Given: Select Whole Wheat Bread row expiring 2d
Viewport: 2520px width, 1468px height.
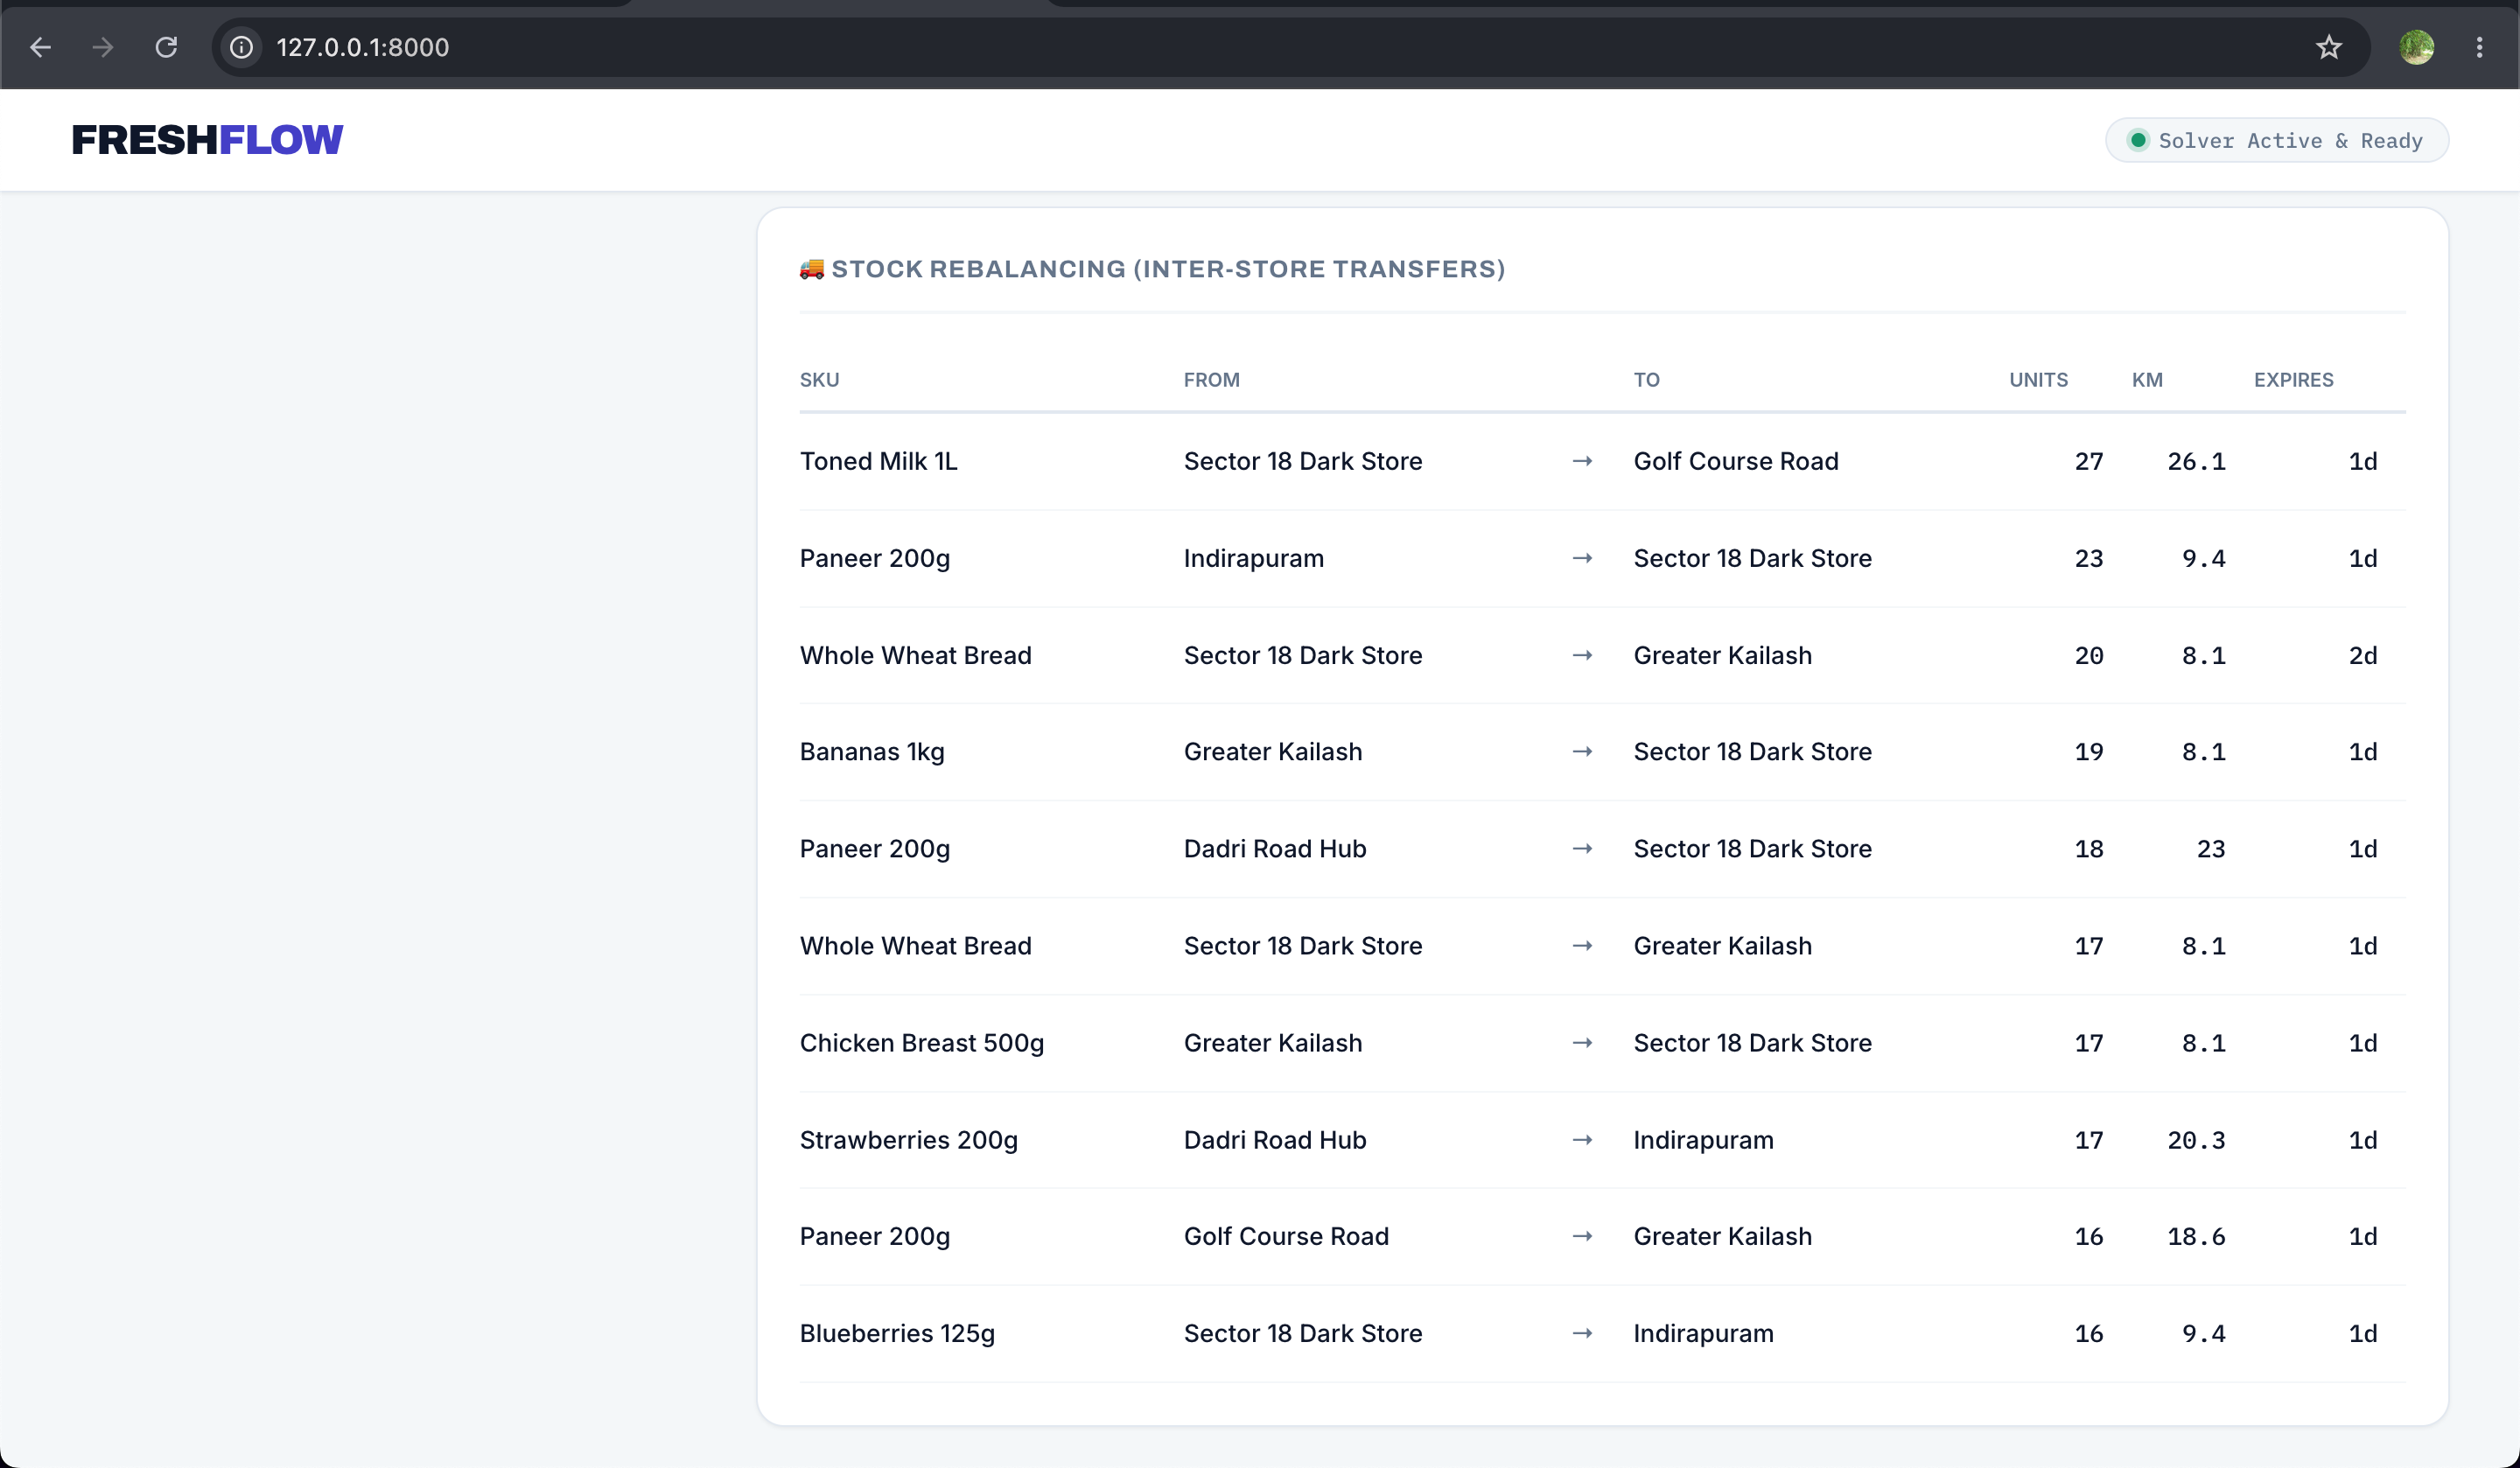Looking at the screenshot, I should [x=1602, y=655].
